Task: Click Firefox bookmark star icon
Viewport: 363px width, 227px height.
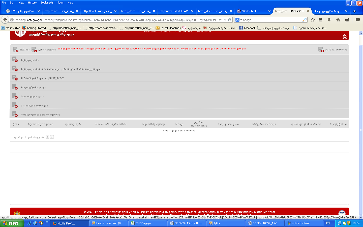Action: click(313, 20)
